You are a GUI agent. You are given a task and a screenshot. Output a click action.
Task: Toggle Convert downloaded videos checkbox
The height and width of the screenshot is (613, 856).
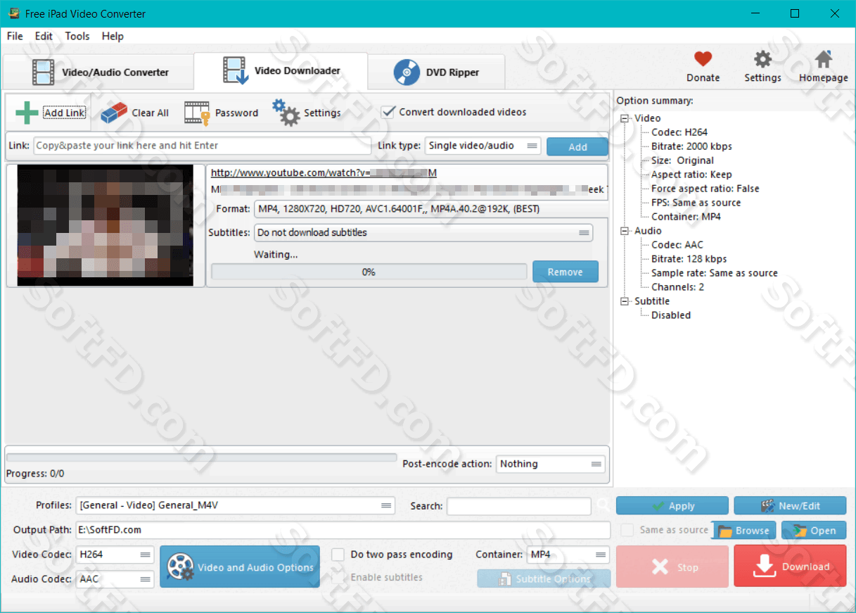point(388,112)
